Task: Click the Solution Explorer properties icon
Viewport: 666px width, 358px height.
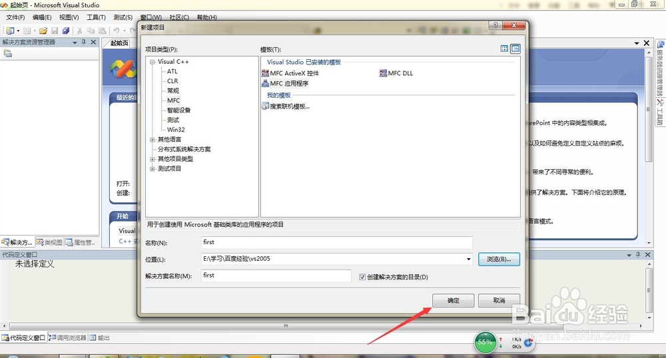Action: click(7, 53)
